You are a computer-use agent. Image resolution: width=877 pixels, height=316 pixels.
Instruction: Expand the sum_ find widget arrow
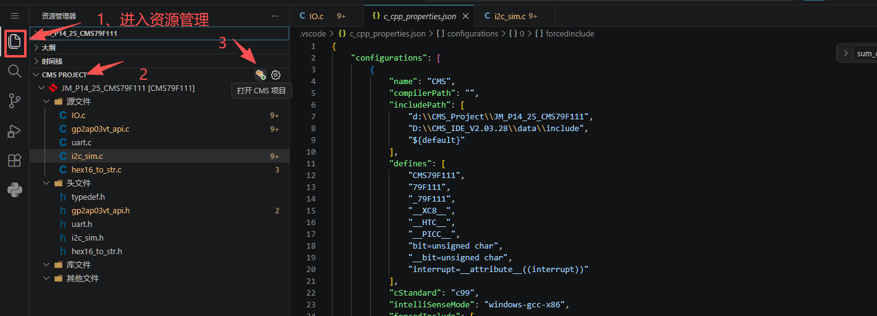click(x=845, y=54)
